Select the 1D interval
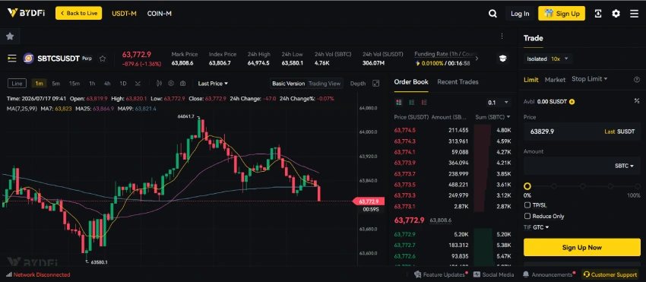 point(123,84)
